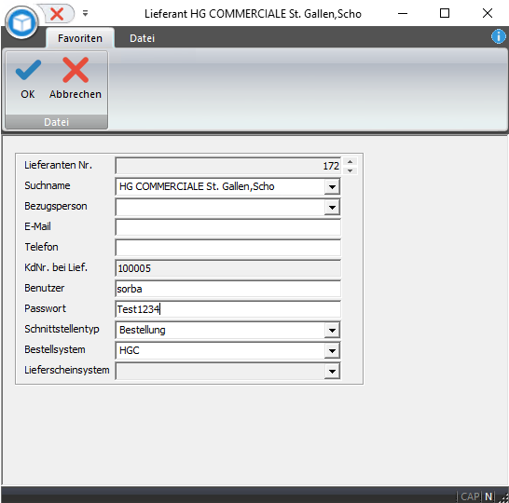Decrease Lieferanten Nr. with the down arrow
509x503 pixels.
[x=350, y=170]
